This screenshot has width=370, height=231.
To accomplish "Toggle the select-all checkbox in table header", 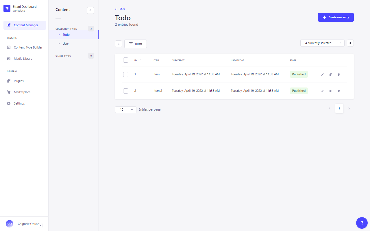I will [x=126, y=60].
